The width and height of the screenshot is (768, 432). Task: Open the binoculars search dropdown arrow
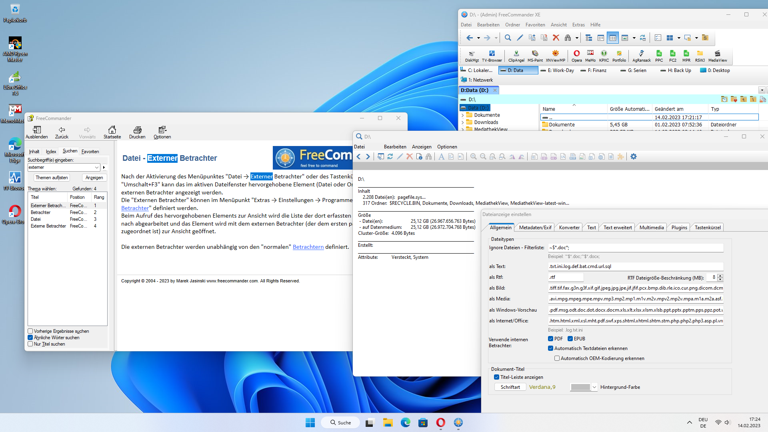pyautogui.click(x=577, y=38)
